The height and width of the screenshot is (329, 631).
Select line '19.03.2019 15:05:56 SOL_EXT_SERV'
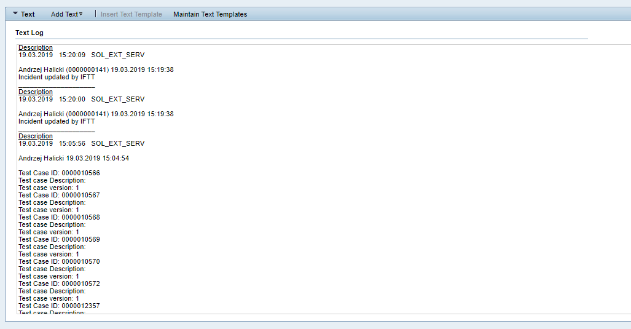81,143
